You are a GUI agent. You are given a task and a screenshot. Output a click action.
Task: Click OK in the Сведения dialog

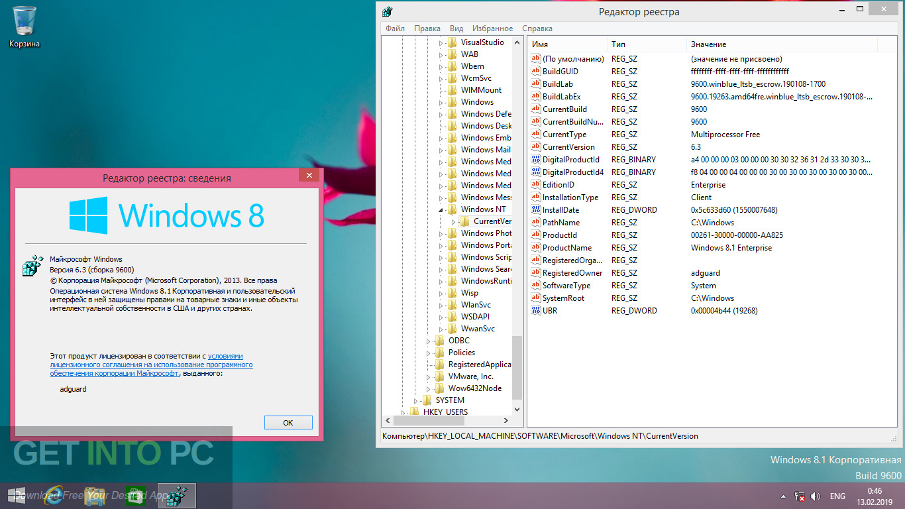coord(288,422)
